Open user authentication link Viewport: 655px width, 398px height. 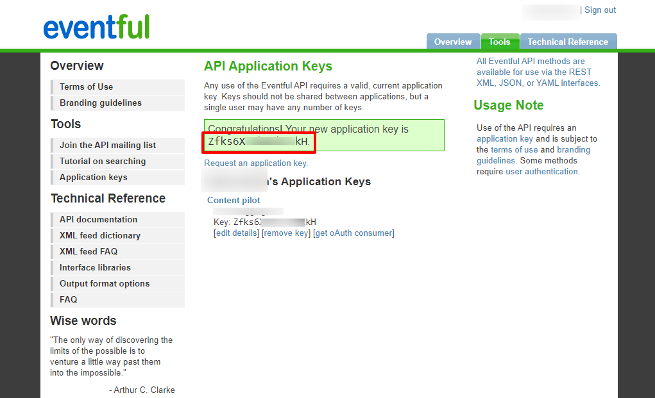point(542,172)
